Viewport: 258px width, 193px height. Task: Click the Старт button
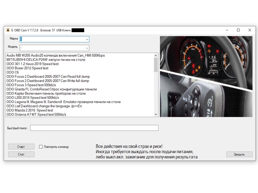(21, 147)
